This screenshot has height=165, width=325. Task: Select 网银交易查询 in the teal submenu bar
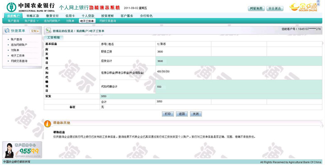click(x=108, y=21)
